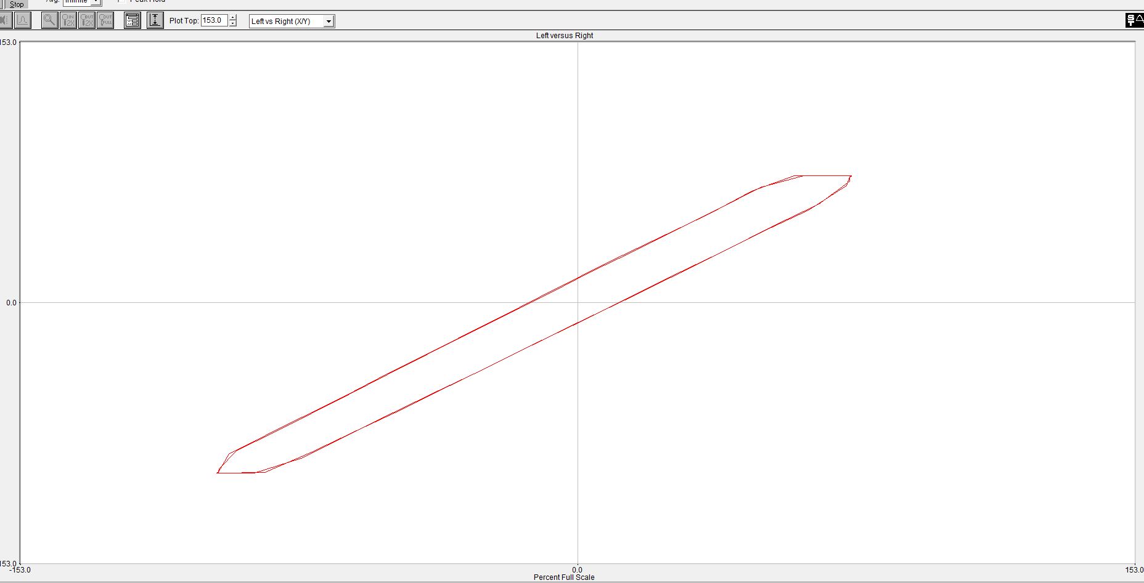Open the plot settings dialog icon
Screen dimensions: 1144x583
pos(133,20)
